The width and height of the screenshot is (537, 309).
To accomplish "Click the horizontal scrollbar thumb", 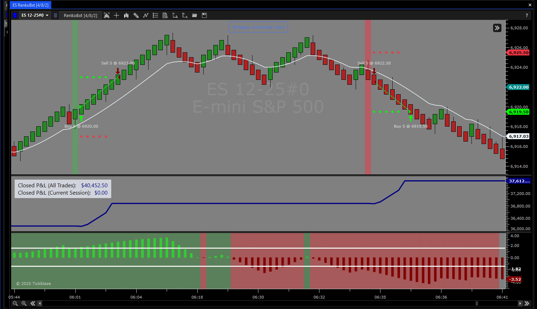I will (x=477, y=303).
